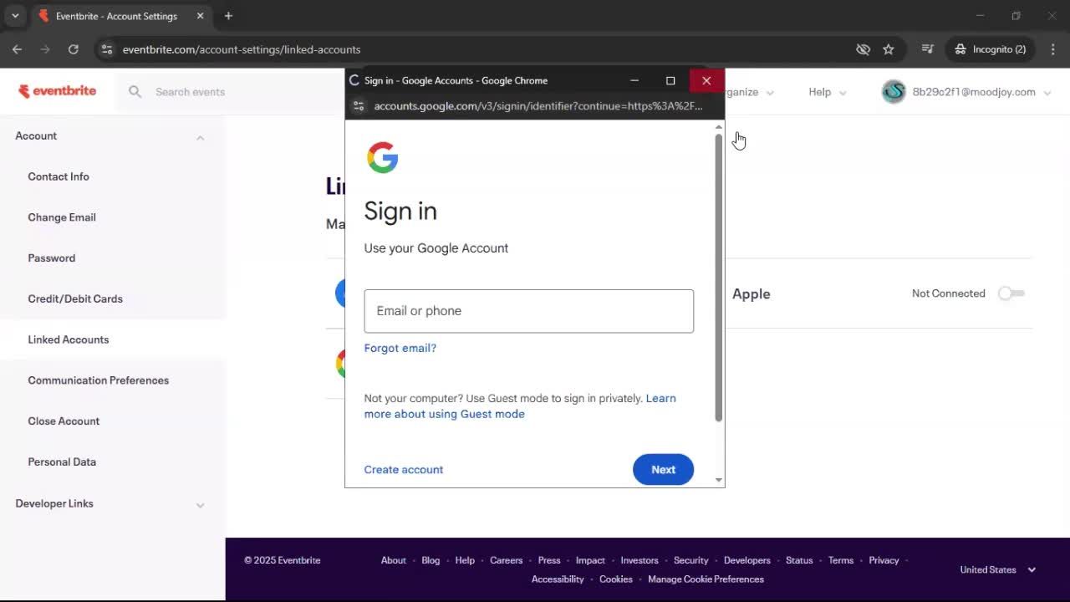
Task: Click the popup's accounts.google.com address bar
Action: 538,106
